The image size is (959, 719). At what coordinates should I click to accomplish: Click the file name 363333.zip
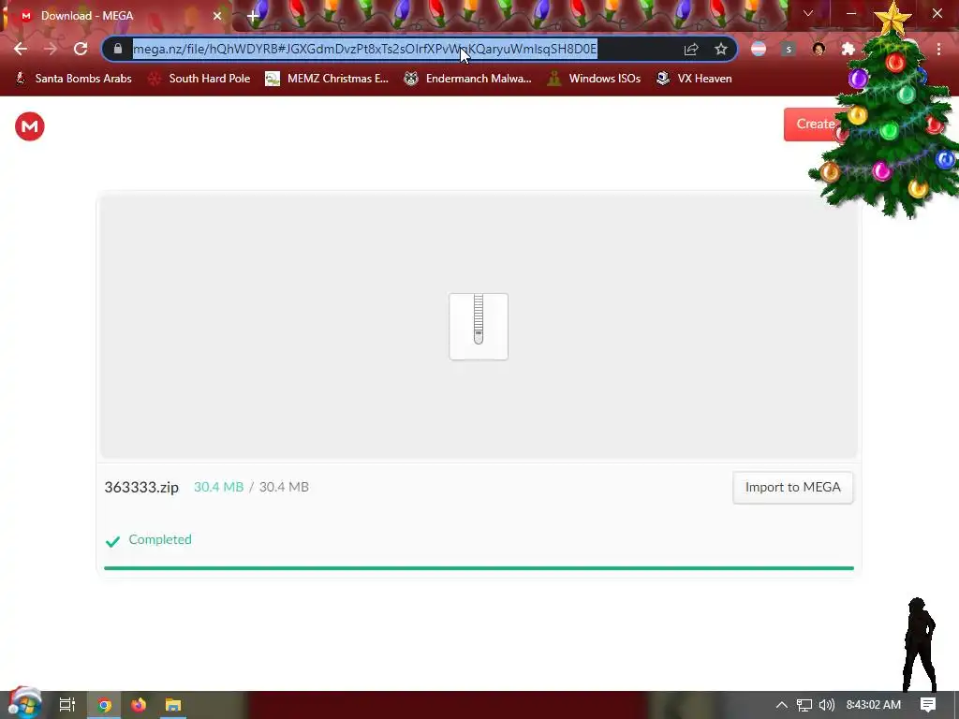[141, 487]
